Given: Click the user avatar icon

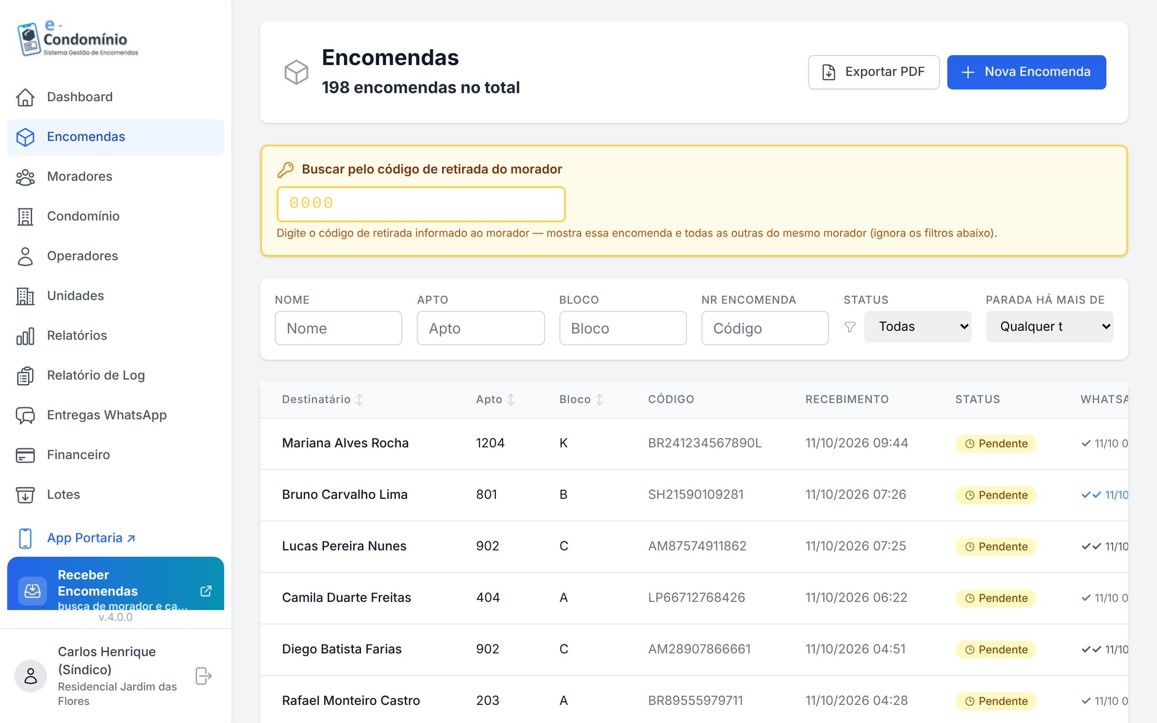Looking at the screenshot, I should (31, 676).
